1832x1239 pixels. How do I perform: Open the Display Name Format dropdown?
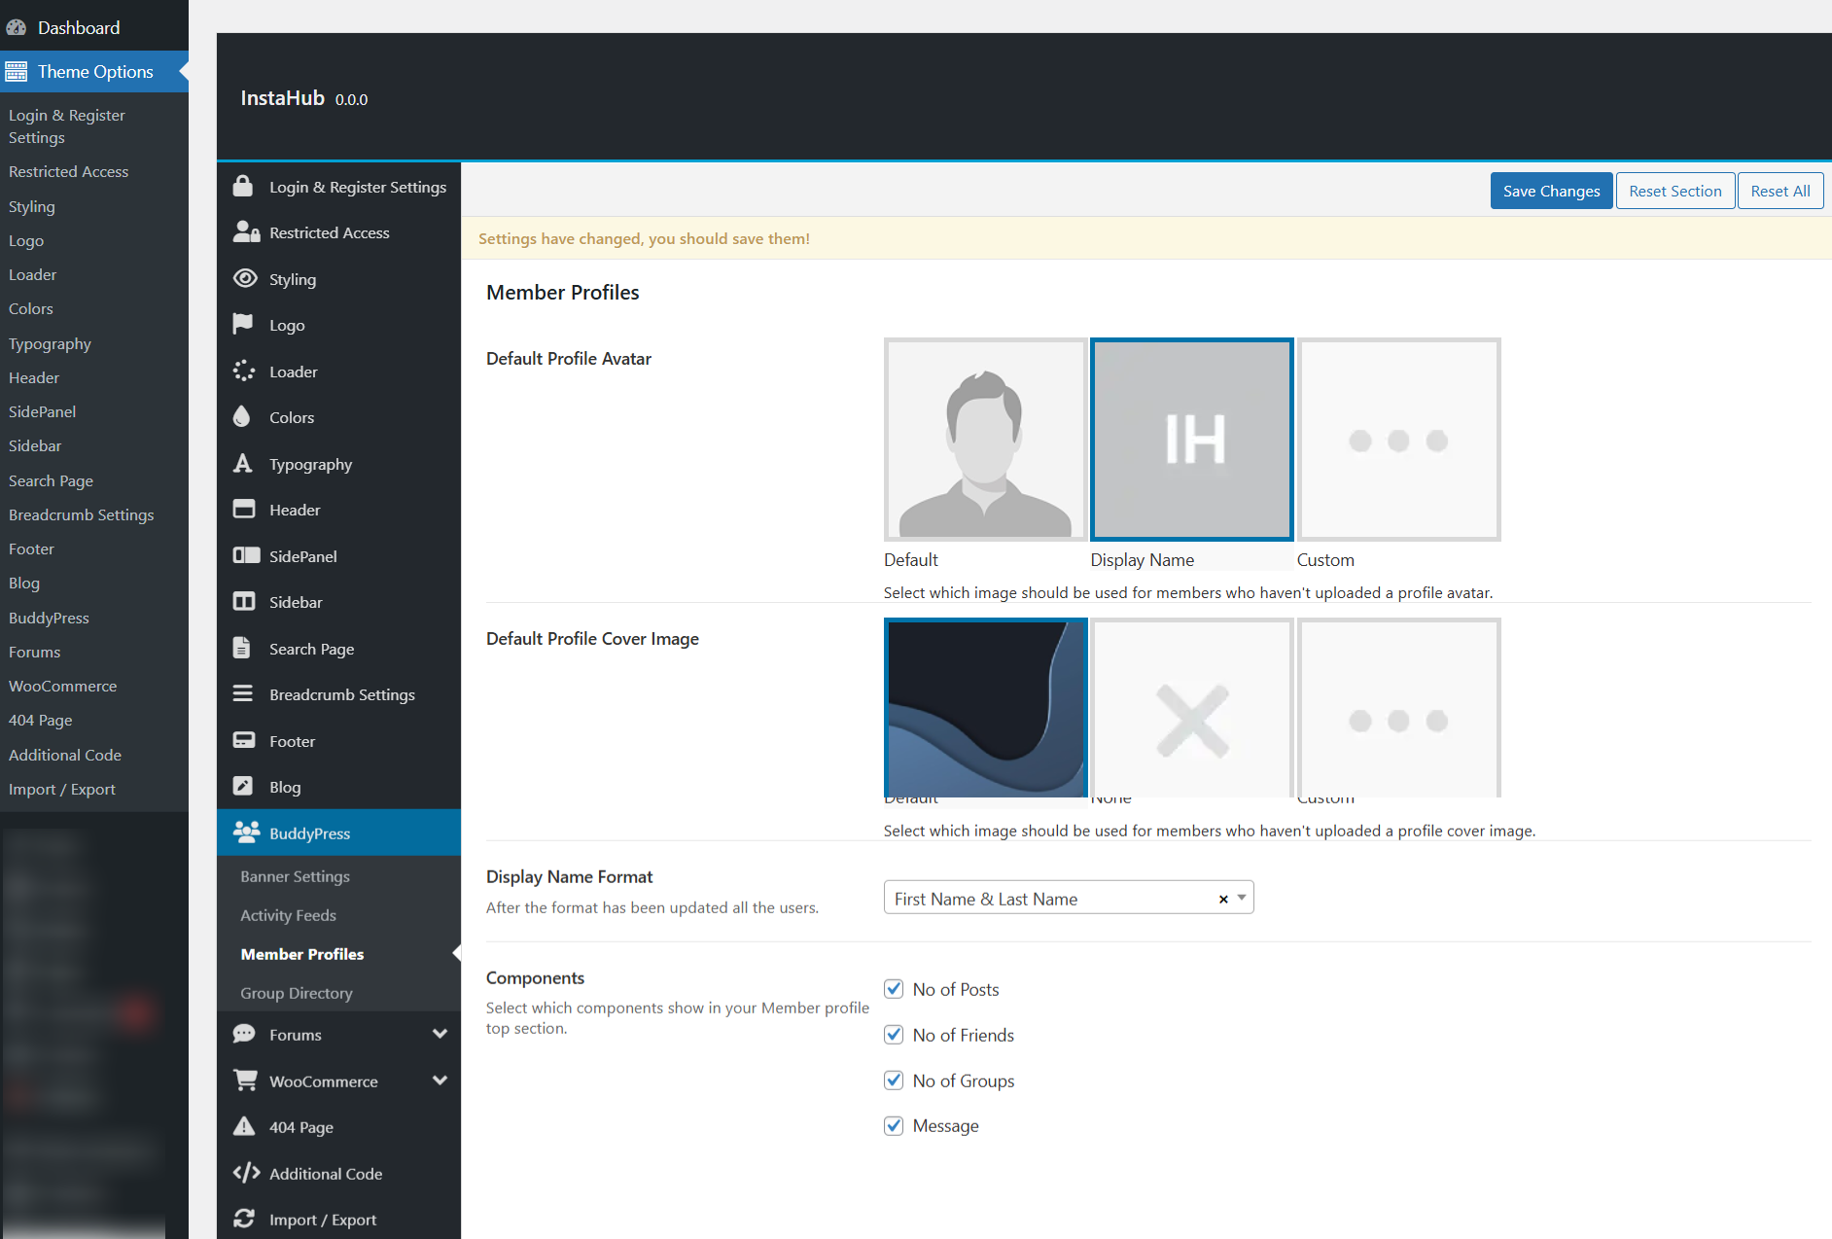1067,898
